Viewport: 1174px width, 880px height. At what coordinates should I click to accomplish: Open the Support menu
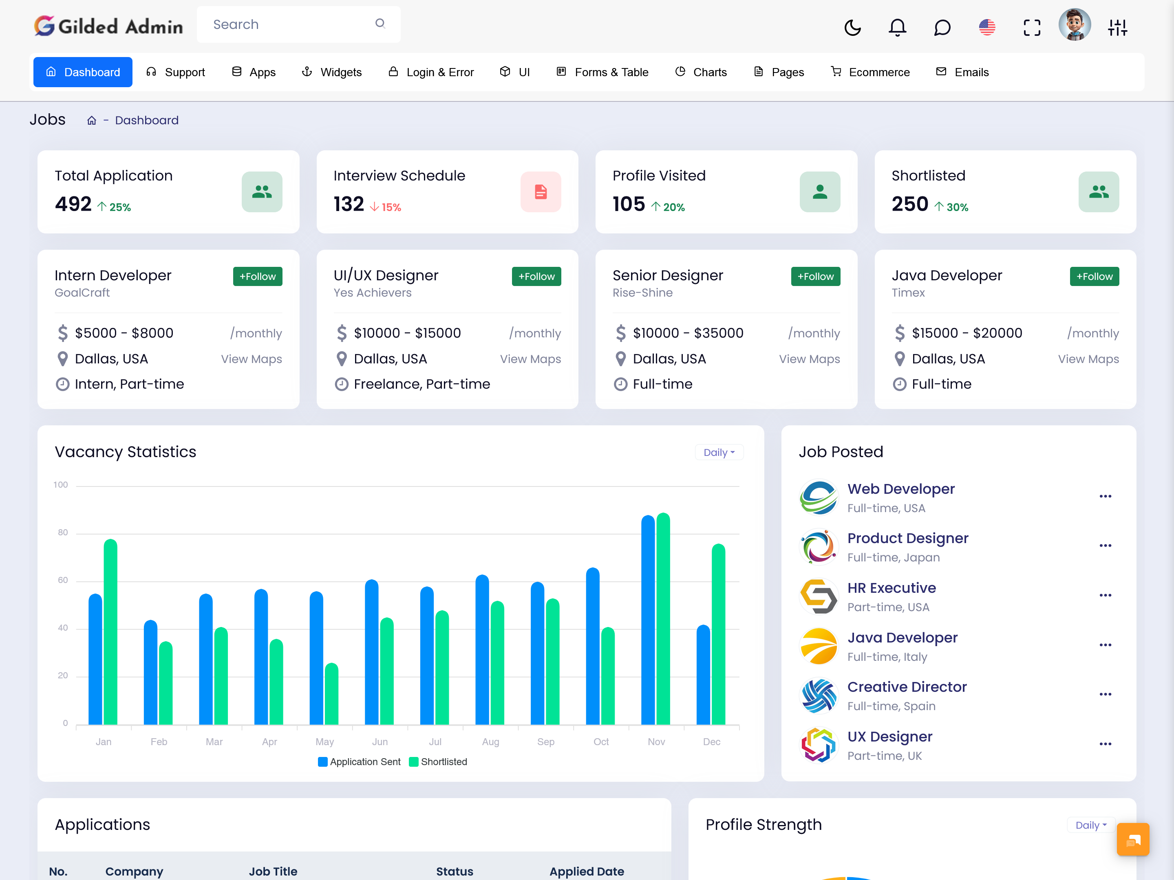coord(176,72)
